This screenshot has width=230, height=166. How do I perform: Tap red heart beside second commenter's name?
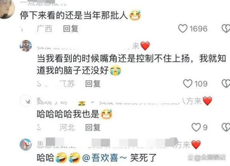[145, 46]
